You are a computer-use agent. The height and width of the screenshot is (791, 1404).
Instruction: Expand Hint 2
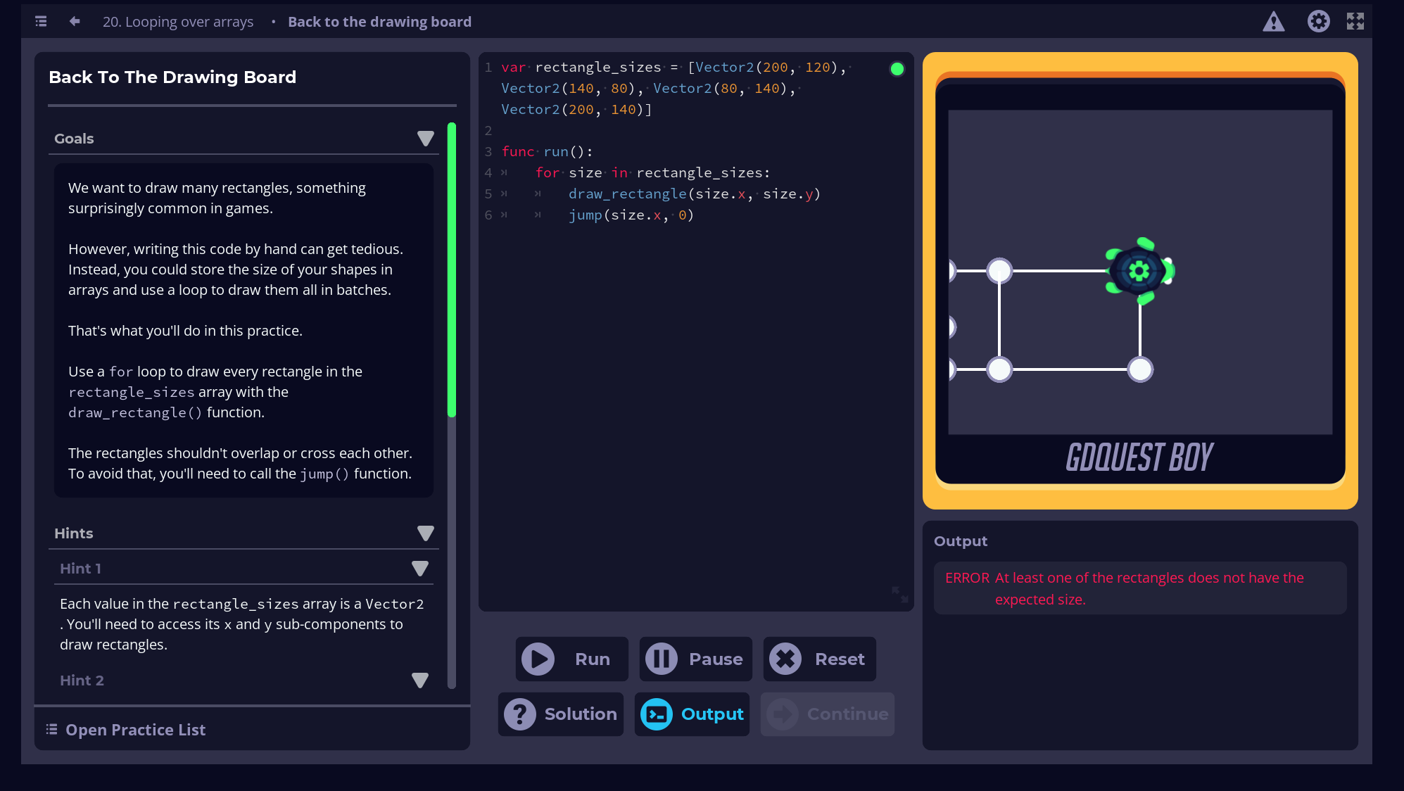point(420,680)
